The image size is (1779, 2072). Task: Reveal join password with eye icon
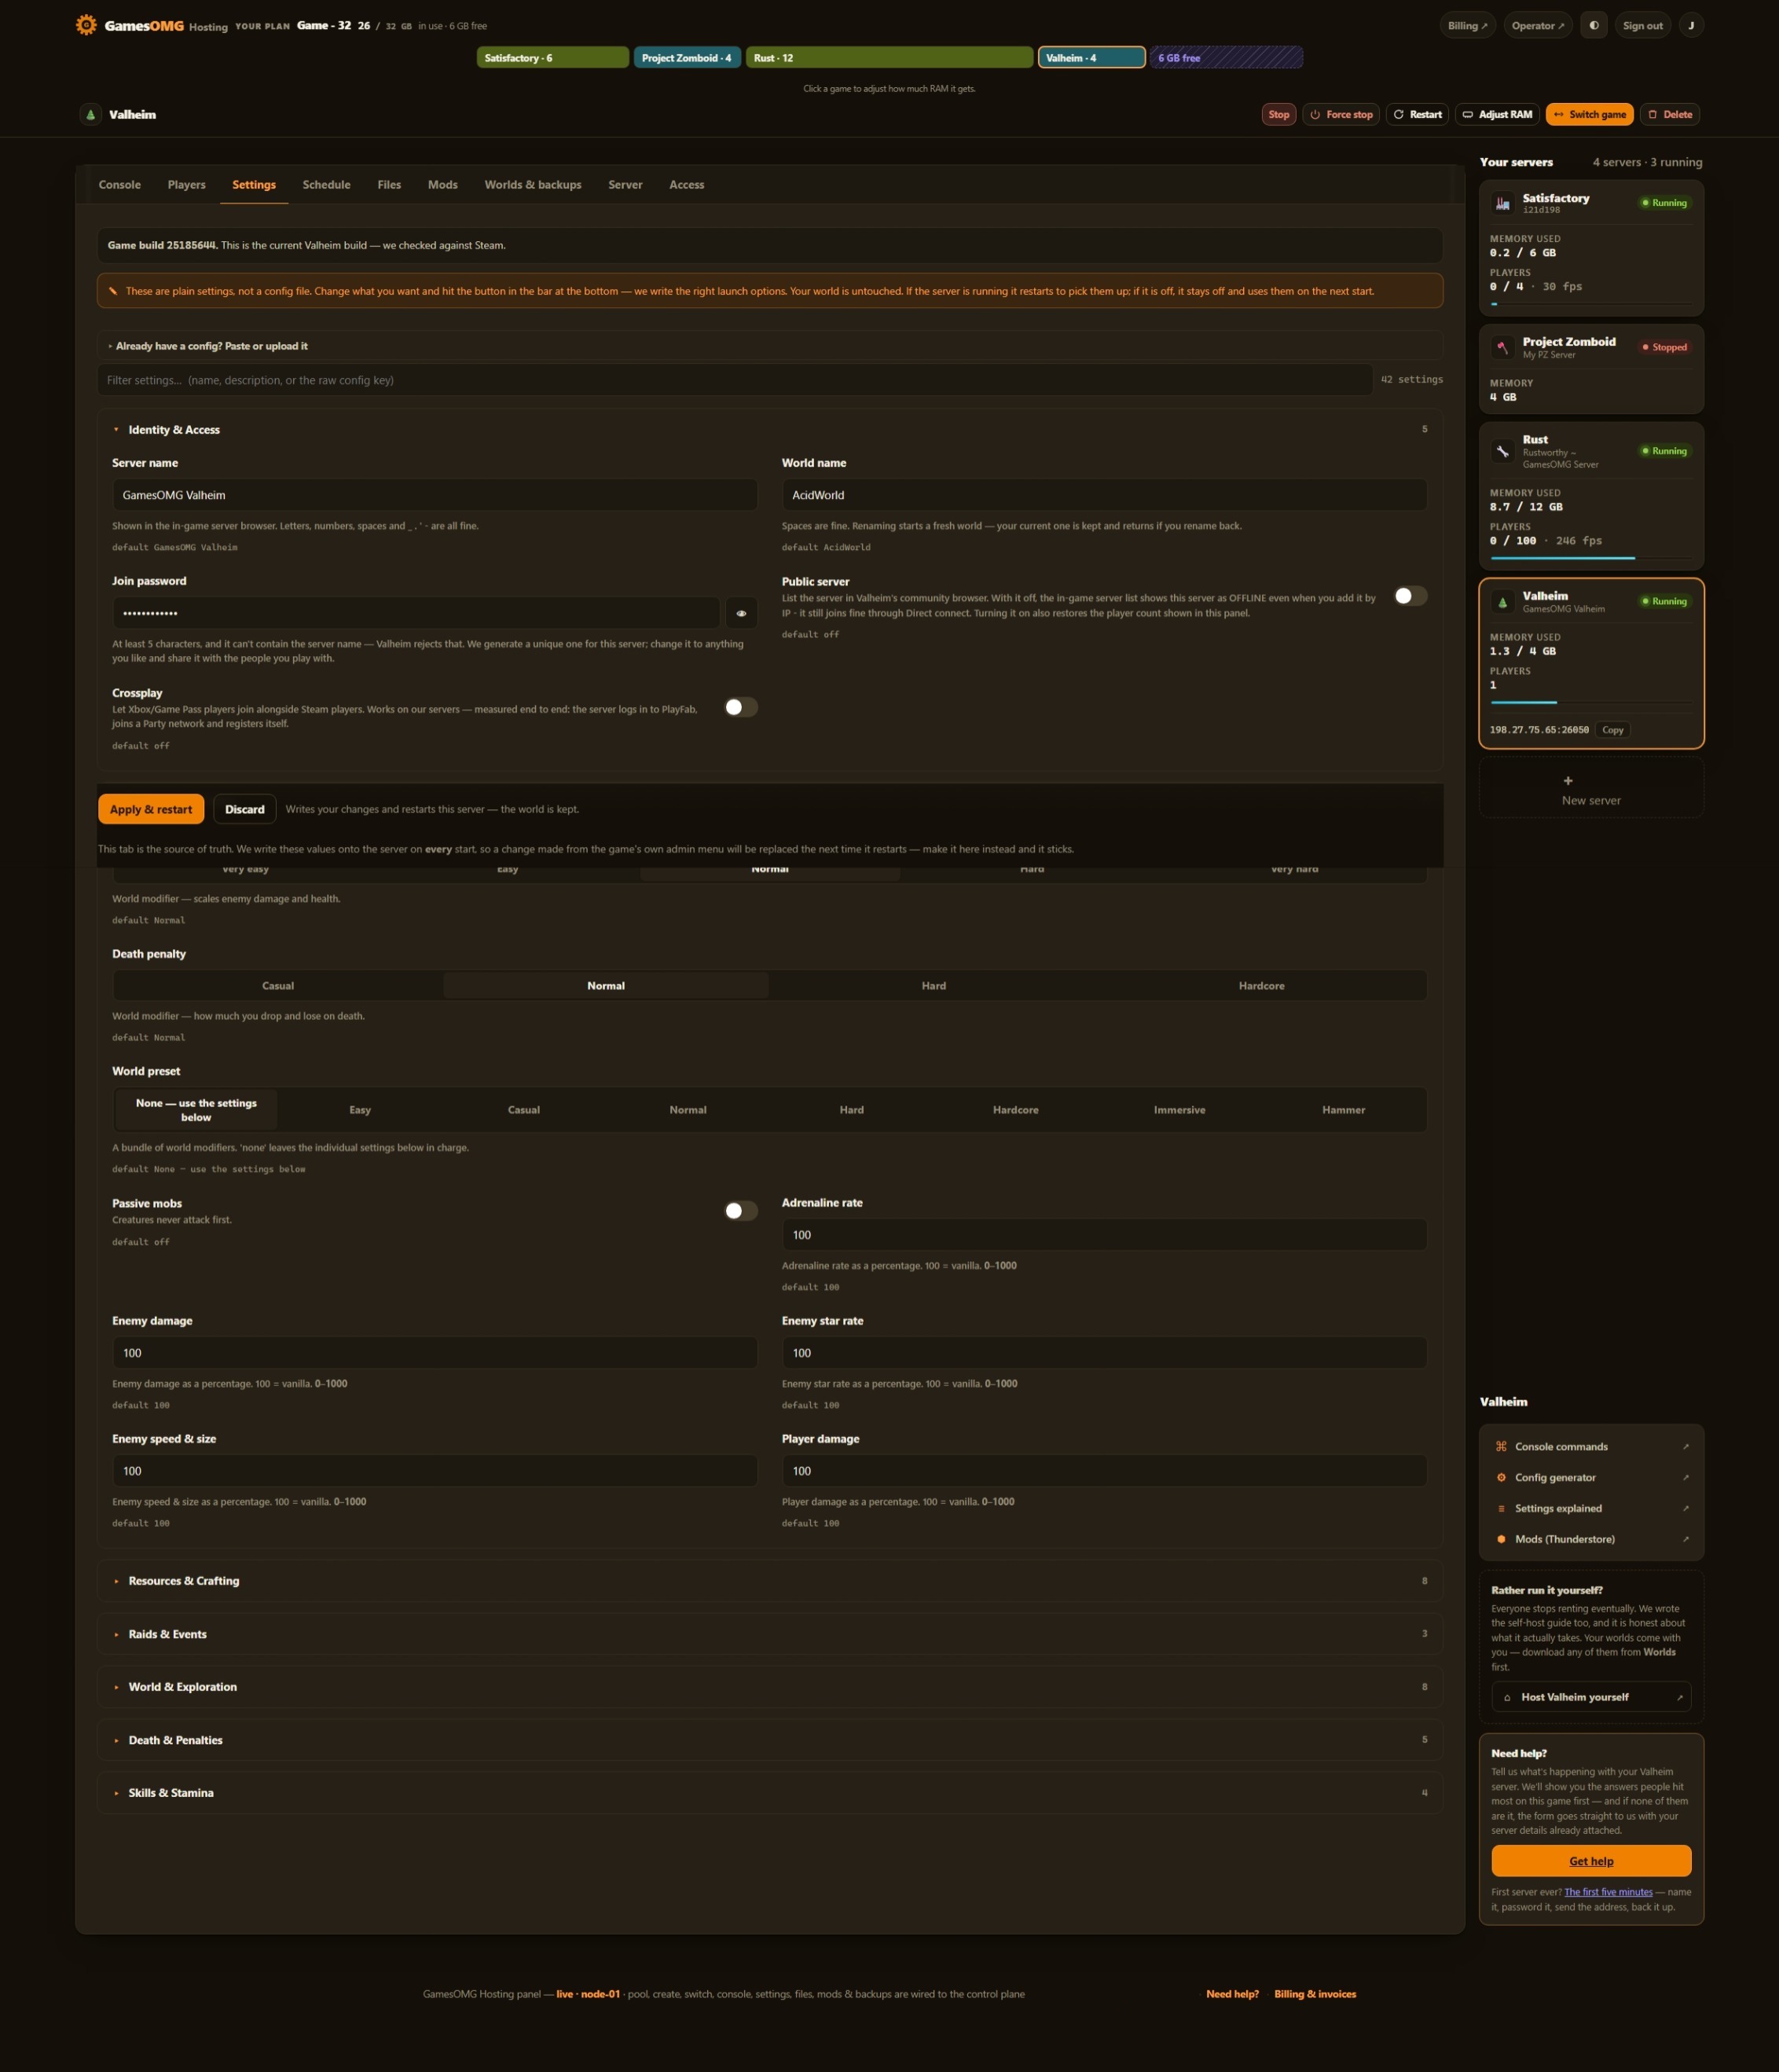741,613
